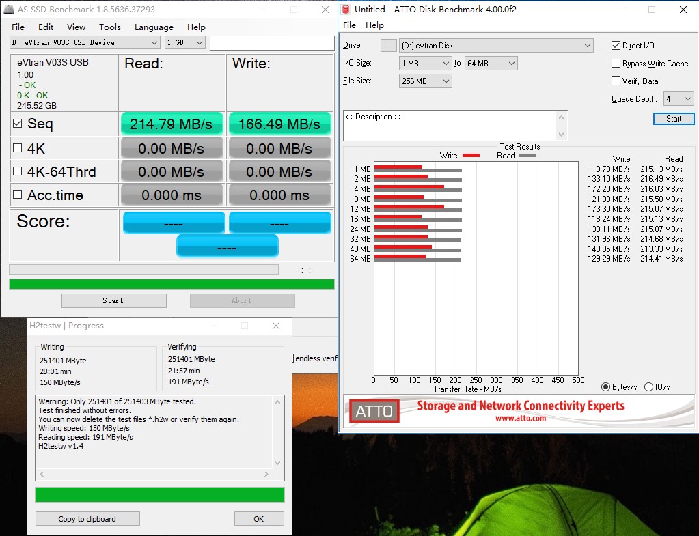699x536 pixels.
Task: Open the 1 GB test size dropdown
Action: coord(184,43)
